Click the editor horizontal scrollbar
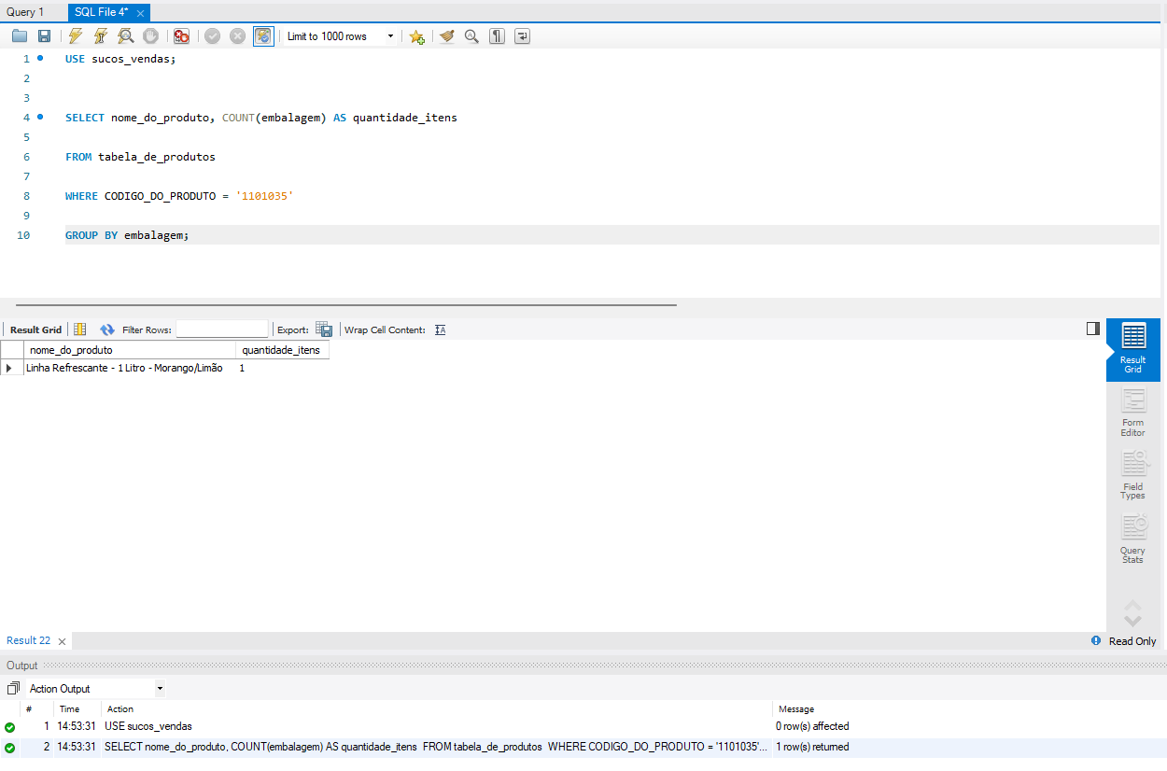This screenshot has width=1167, height=771. coord(345,304)
